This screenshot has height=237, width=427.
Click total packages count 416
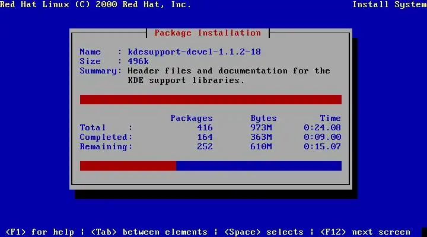(205, 127)
